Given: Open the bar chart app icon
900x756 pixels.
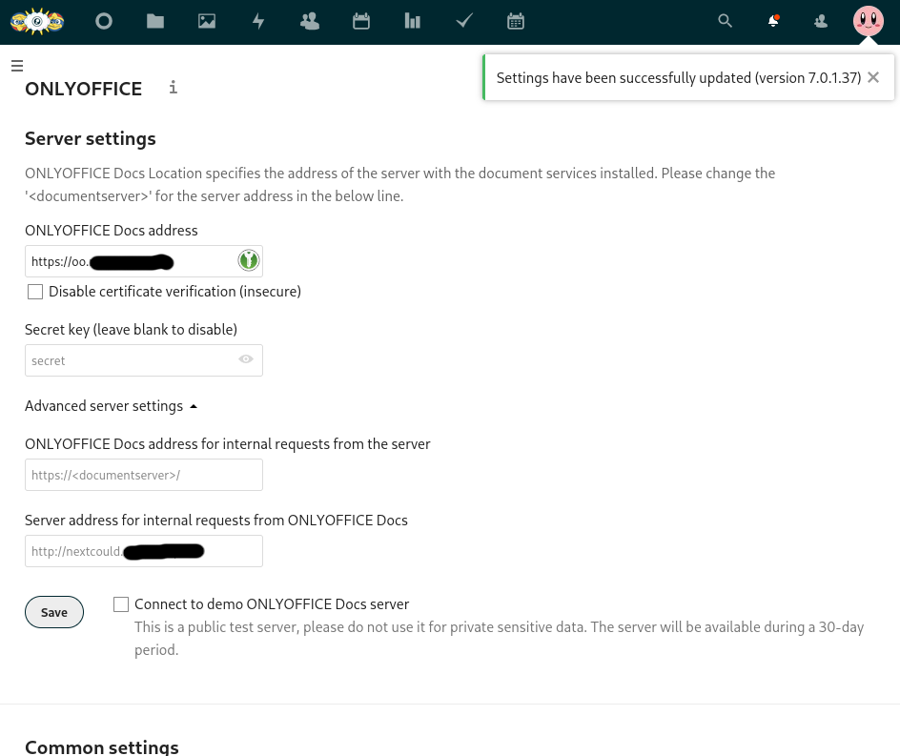Looking at the screenshot, I should click(413, 21).
